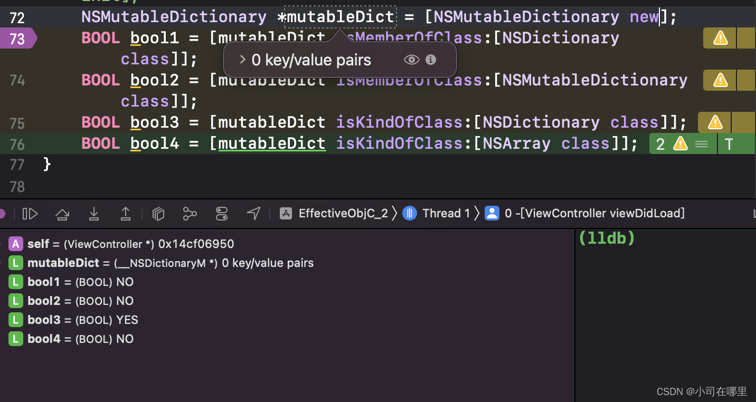Click the EffectiveObjC_2 app icon in jump bar
Image resolution: width=756 pixels, height=402 pixels.
pyautogui.click(x=286, y=214)
